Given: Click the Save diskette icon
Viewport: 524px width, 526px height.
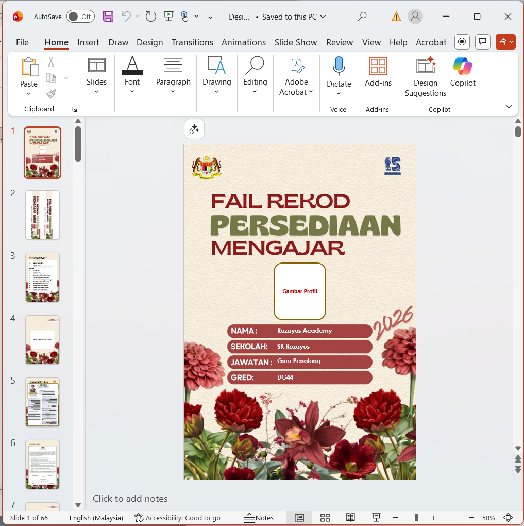Looking at the screenshot, I should (108, 17).
